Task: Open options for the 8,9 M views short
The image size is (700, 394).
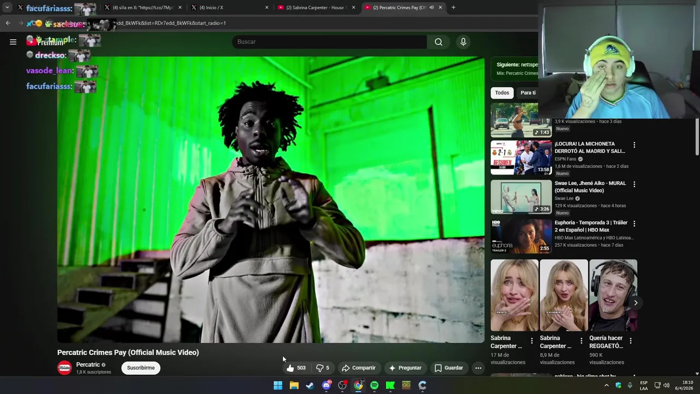Action: (x=581, y=341)
